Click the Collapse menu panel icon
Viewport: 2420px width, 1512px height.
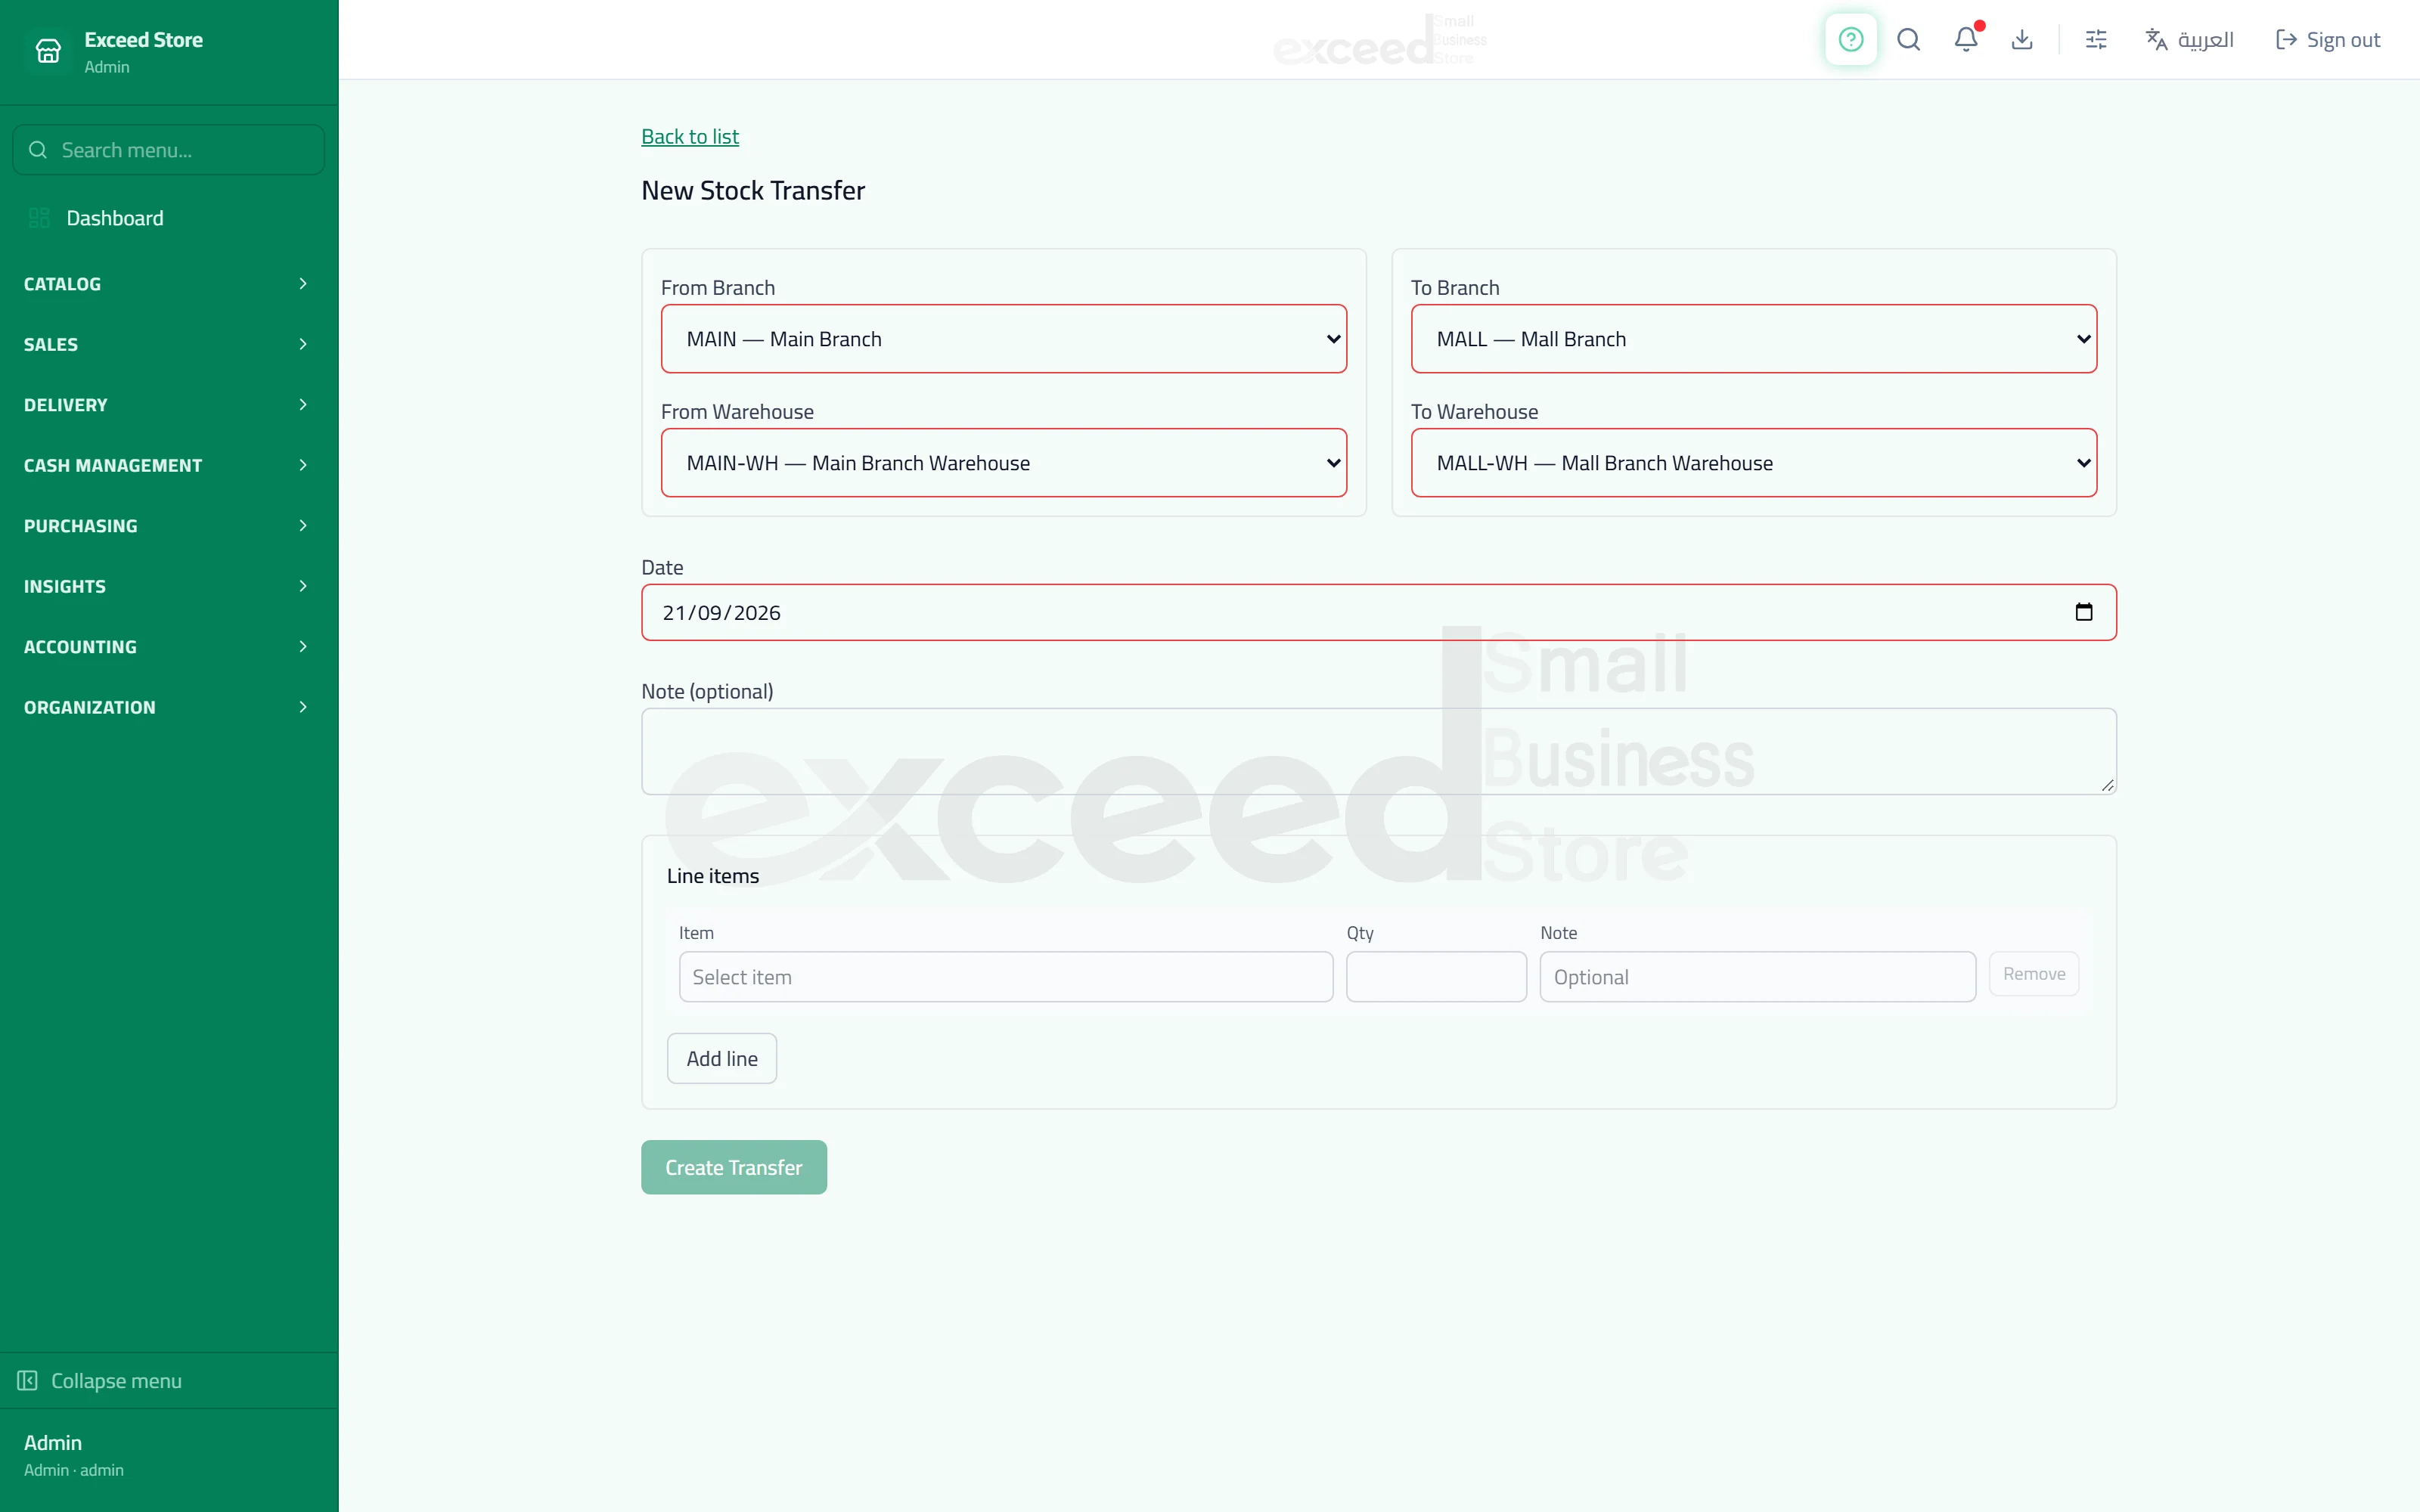[x=27, y=1380]
